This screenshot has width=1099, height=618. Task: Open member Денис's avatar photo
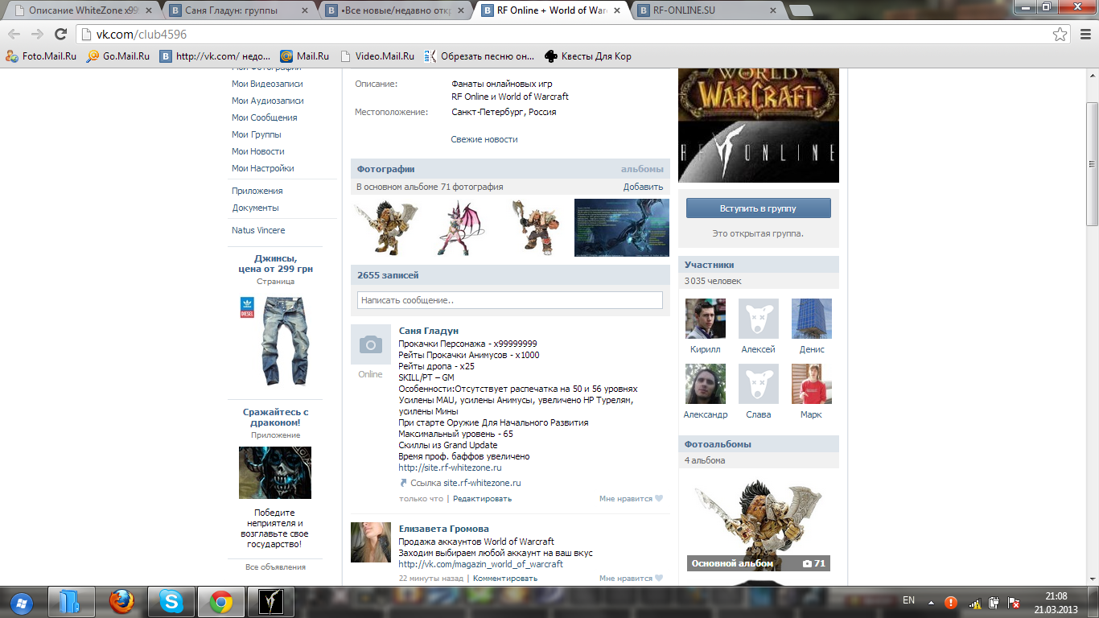tap(812, 319)
